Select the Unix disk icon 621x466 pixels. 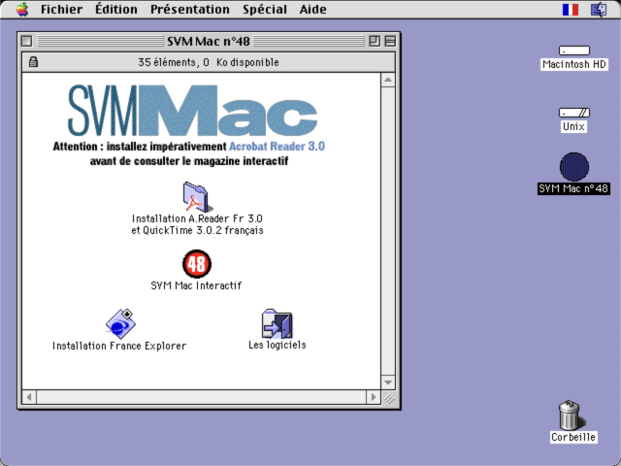click(x=573, y=113)
